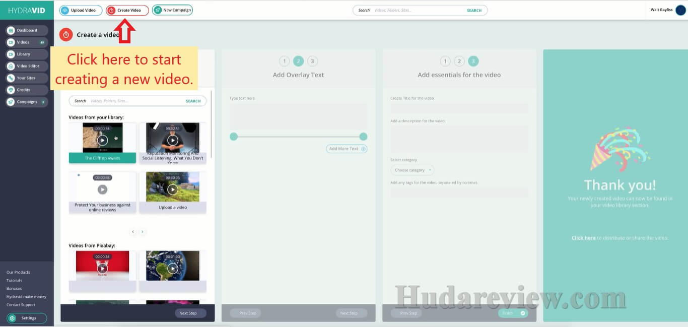This screenshot has height=327, width=688.
Task: Open Our Products link
Action: (18, 272)
